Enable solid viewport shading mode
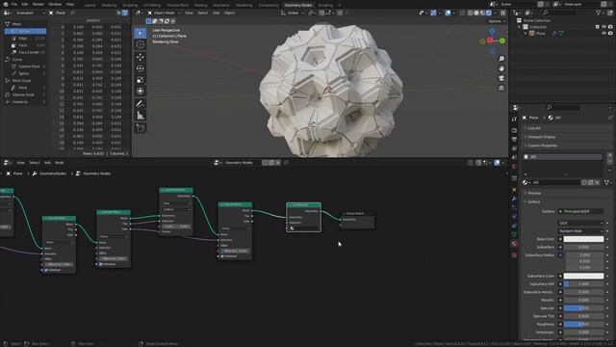Viewport: 616px width, 347px height. tap(476, 13)
